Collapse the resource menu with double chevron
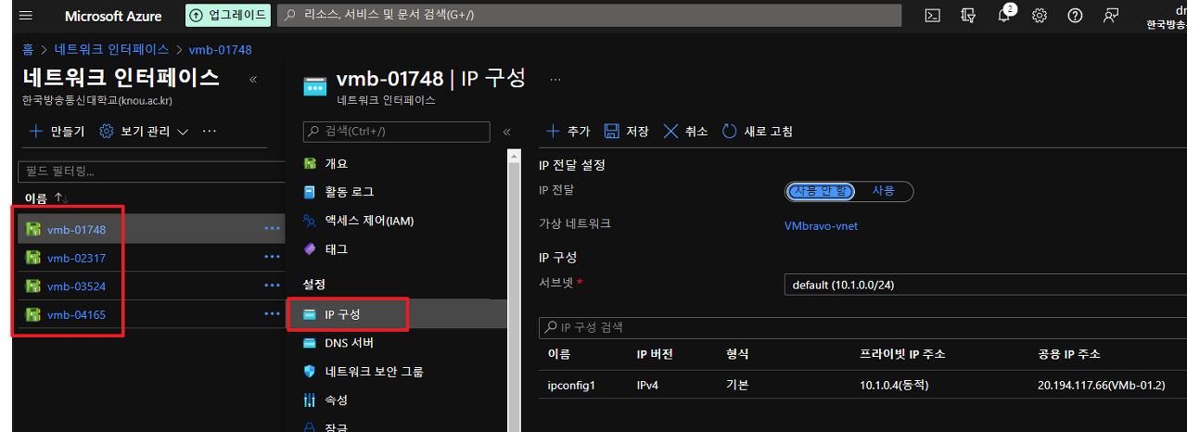Screen dimensions: 1187x432 tap(507, 132)
